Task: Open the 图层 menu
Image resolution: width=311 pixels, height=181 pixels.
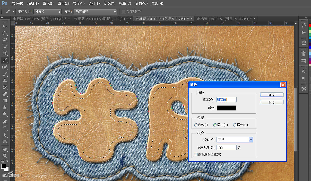Action: (63, 4)
